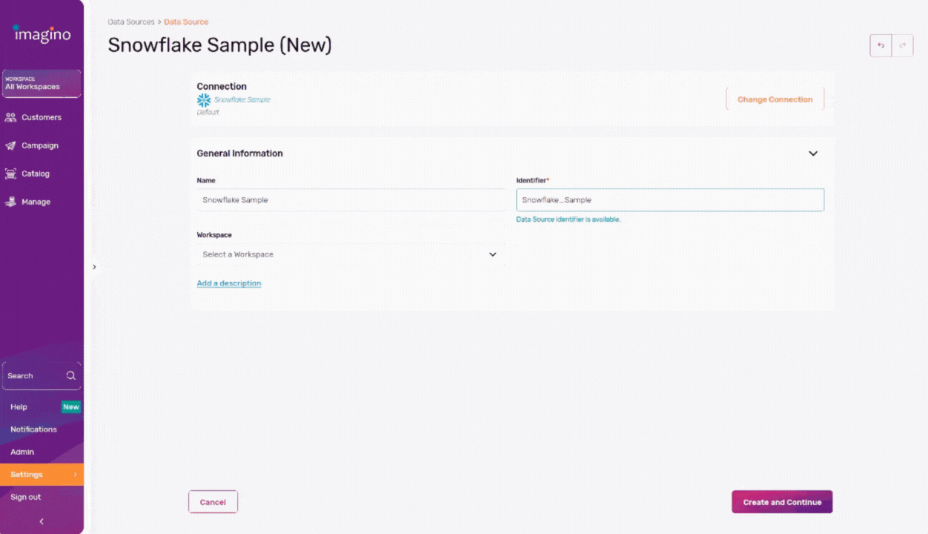Viewport: 928px width, 534px height.
Task: Click the Customers people icon
Action: [10, 117]
